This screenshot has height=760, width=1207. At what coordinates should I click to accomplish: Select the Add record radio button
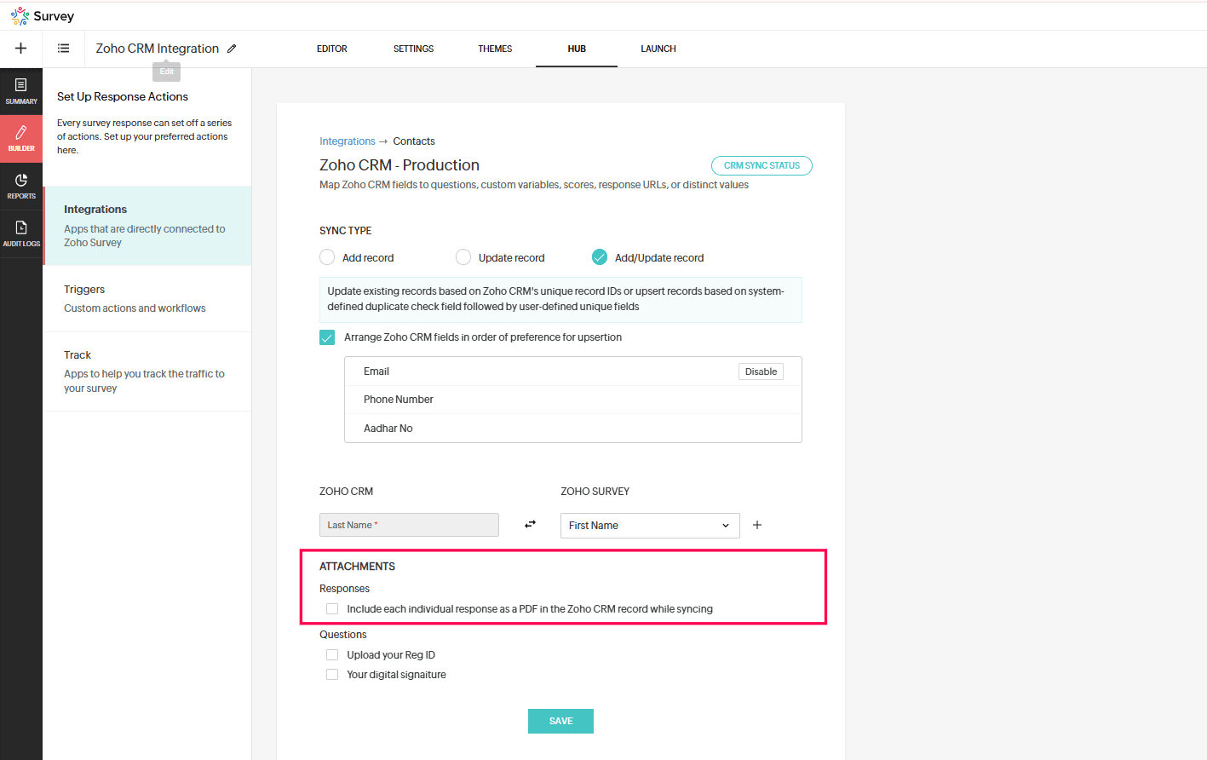tap(327, 257)
